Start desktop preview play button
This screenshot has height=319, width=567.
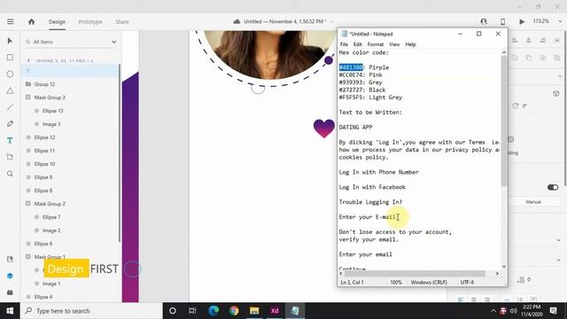(x=522, y=21)
